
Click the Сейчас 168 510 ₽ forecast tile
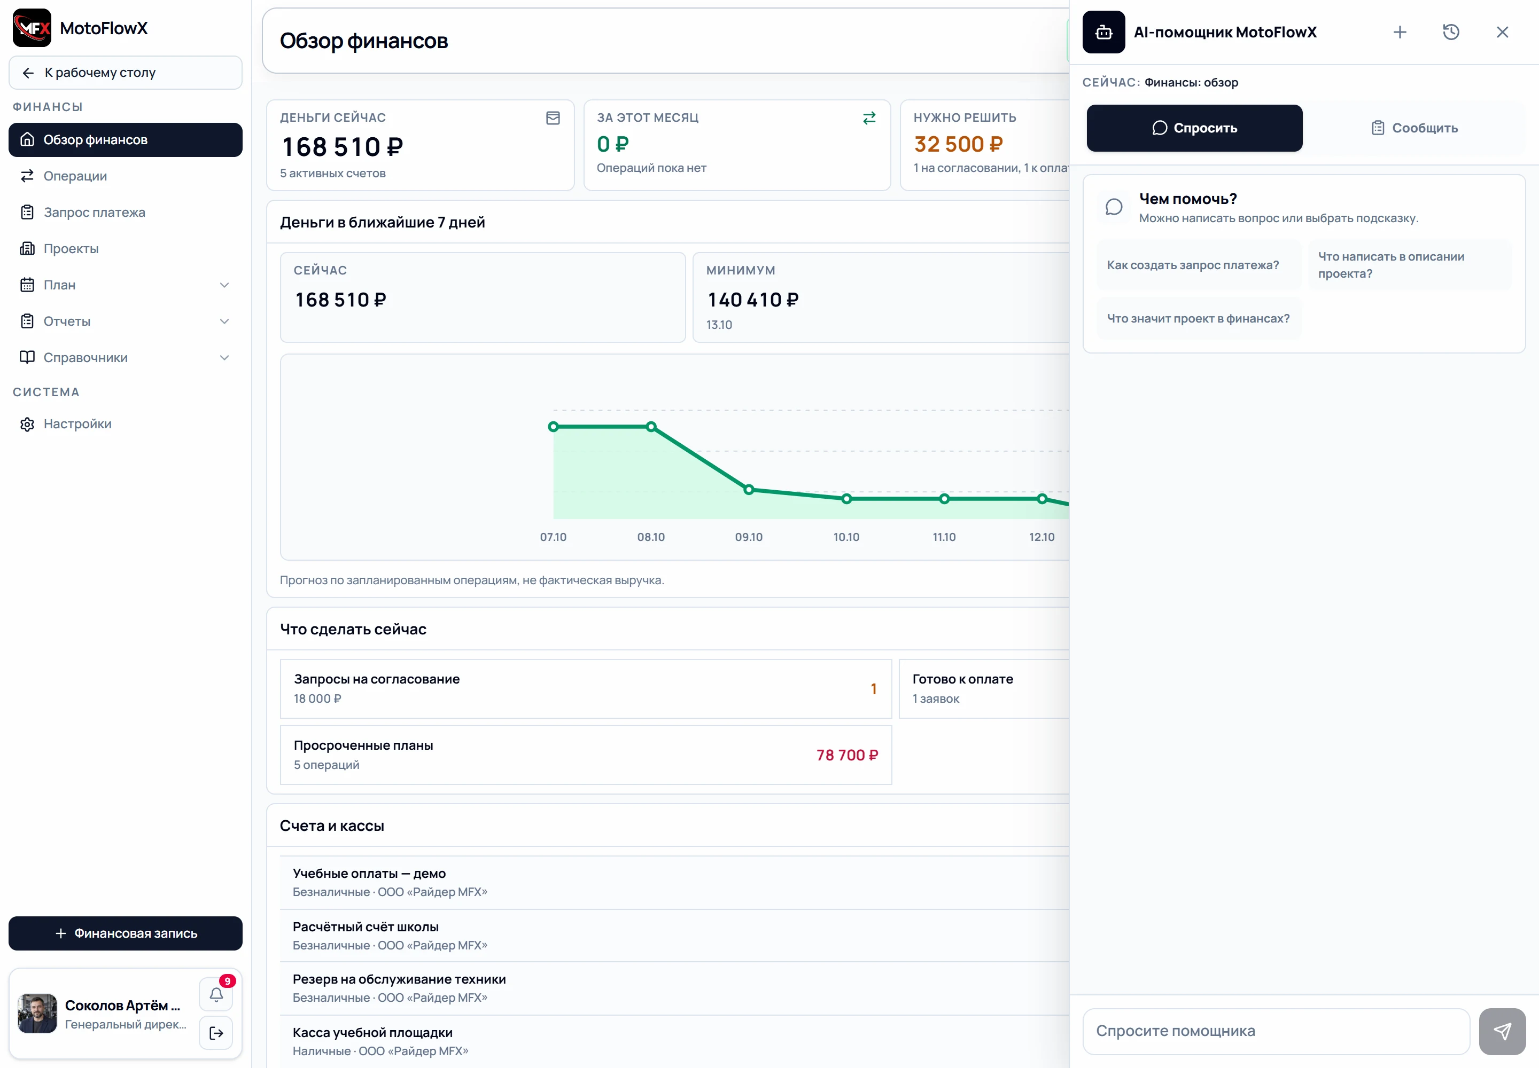point(483,297)
